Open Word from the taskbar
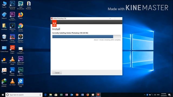The image size is (173, 97). (82, 95)
